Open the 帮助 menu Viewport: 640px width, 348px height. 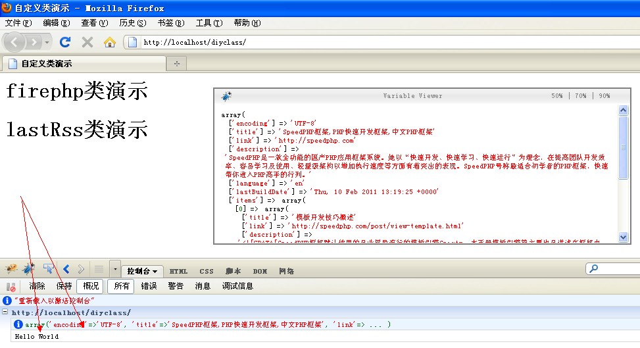pyautogui.click(x=247, y=23)
